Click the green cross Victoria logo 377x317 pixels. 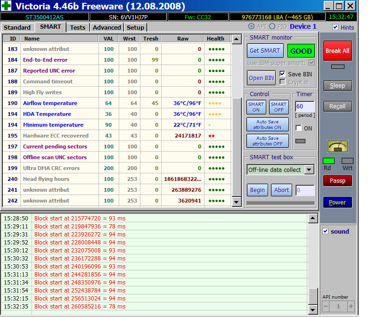pos(7,6)
